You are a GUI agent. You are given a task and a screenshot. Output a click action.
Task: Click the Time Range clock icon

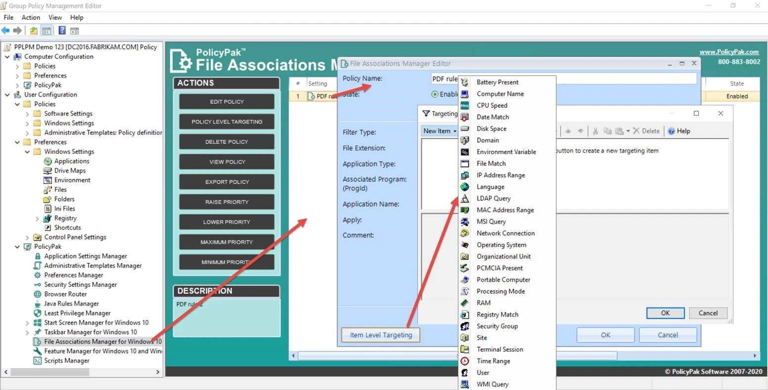point(465,361)
